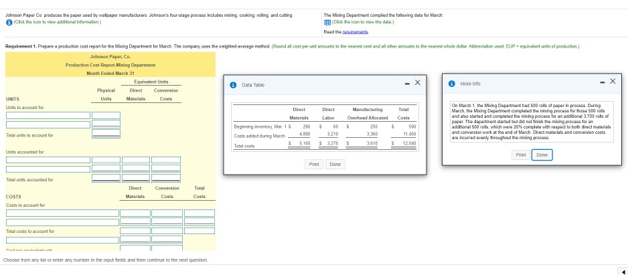The height and width of the screenshot is (275, 628).
Task: Click Physical Units field in first Units to account for row
Action: 106,115
